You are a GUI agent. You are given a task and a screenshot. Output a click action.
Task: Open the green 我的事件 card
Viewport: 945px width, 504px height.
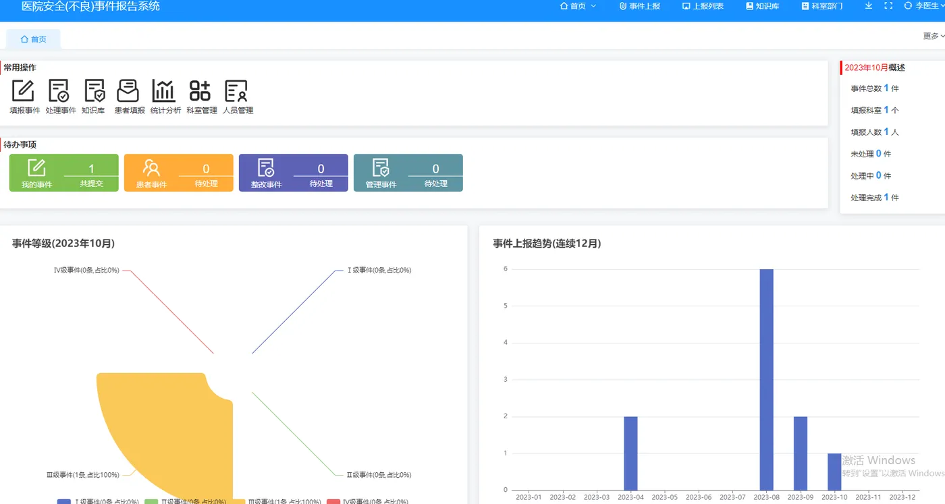[64, 173]
